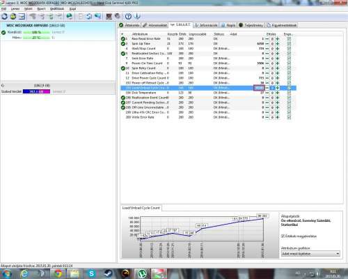The image size is (348, 279).
Task: Click the minus icon in Disk Temperature row
Action: (x=267, y=93)
